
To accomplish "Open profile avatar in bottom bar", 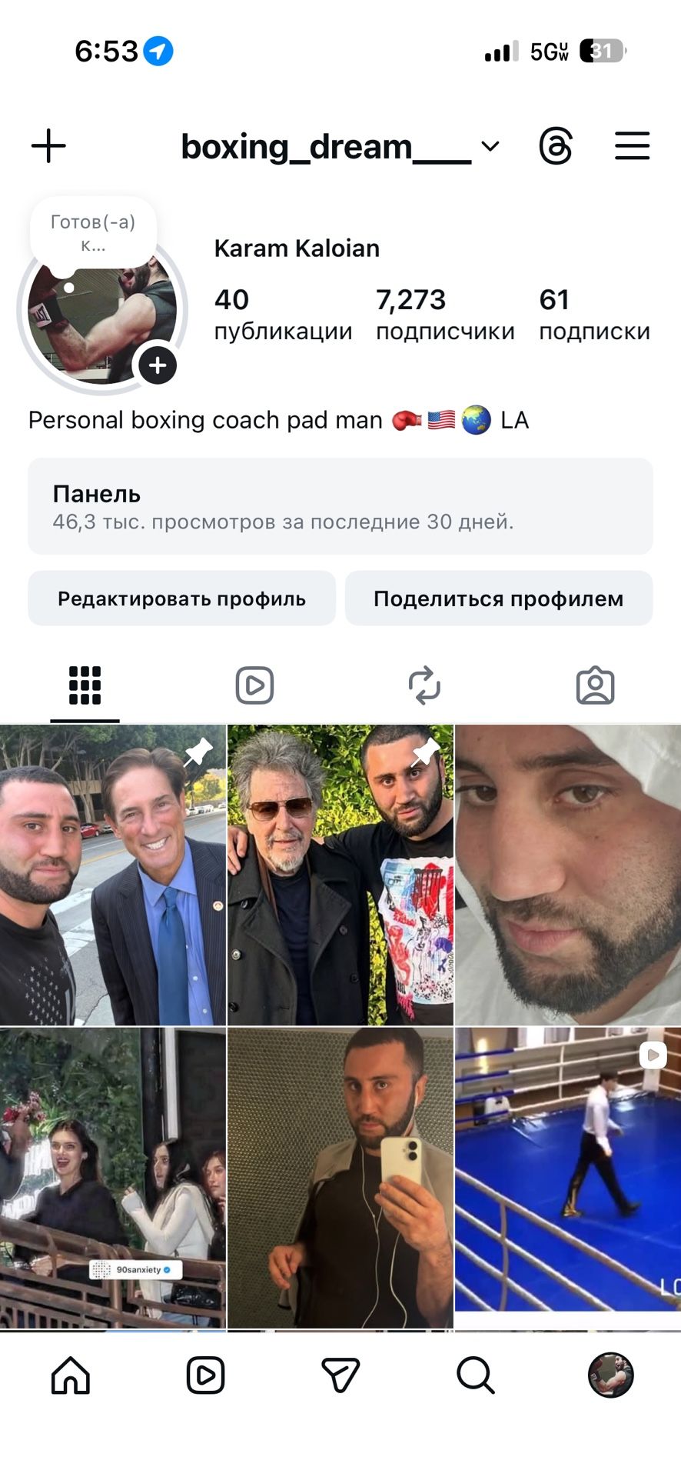I will [611, 1375].
